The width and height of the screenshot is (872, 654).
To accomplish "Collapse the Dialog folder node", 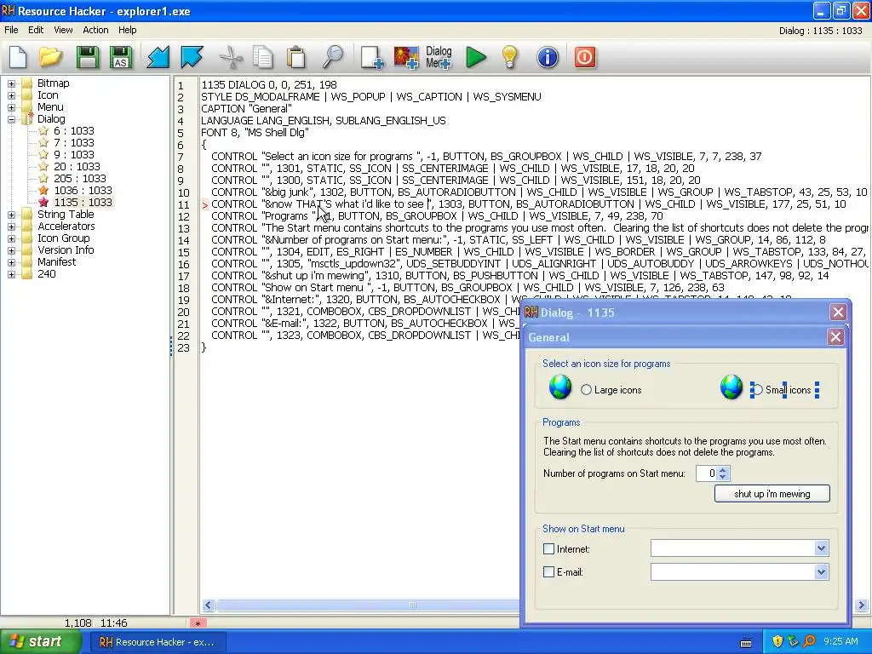I will 11,119.
